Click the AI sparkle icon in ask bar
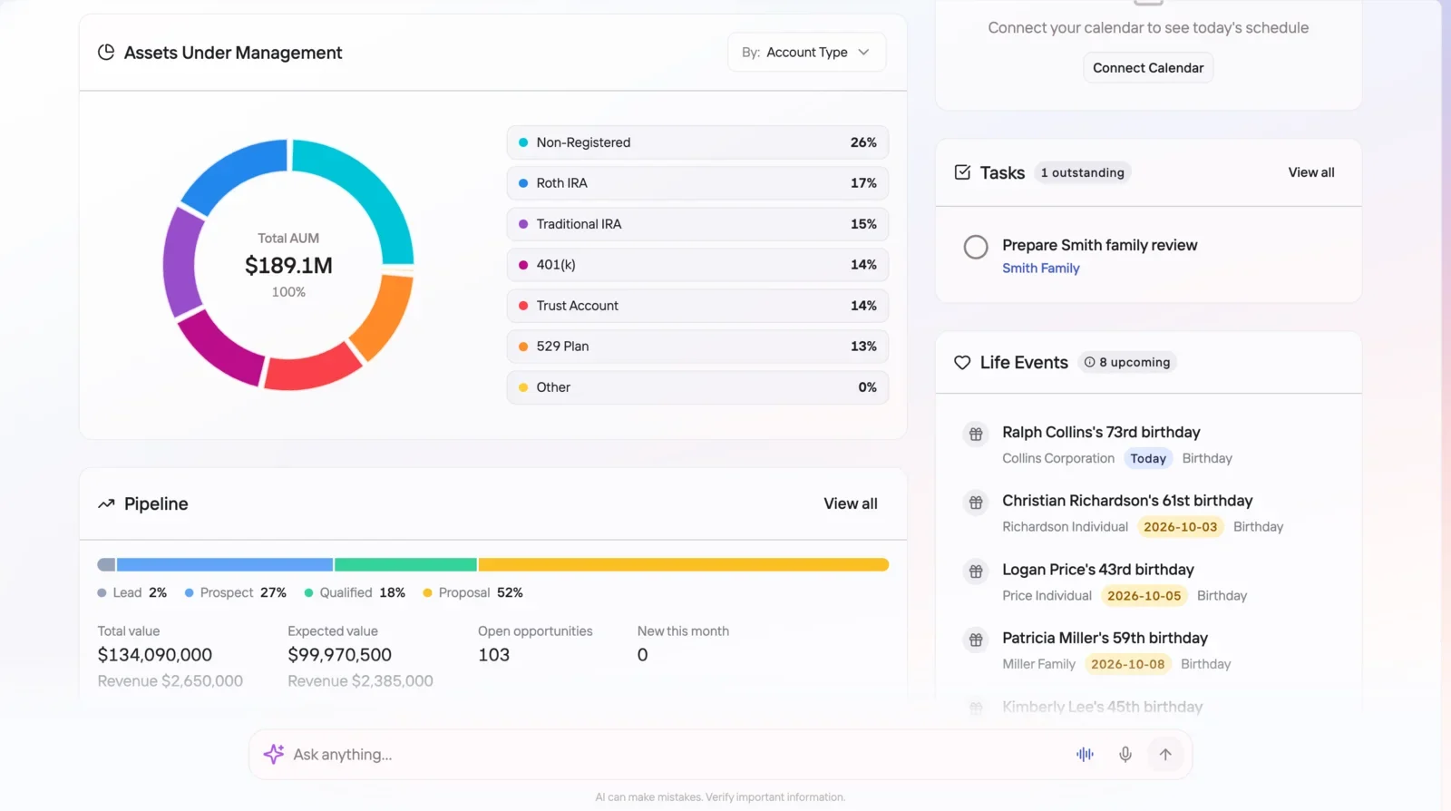1451x811 pixels. [273, 755]
